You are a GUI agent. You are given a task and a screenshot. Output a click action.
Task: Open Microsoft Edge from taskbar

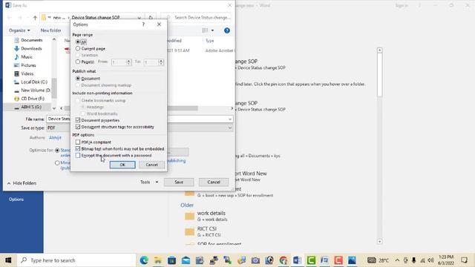click(144, 260)
